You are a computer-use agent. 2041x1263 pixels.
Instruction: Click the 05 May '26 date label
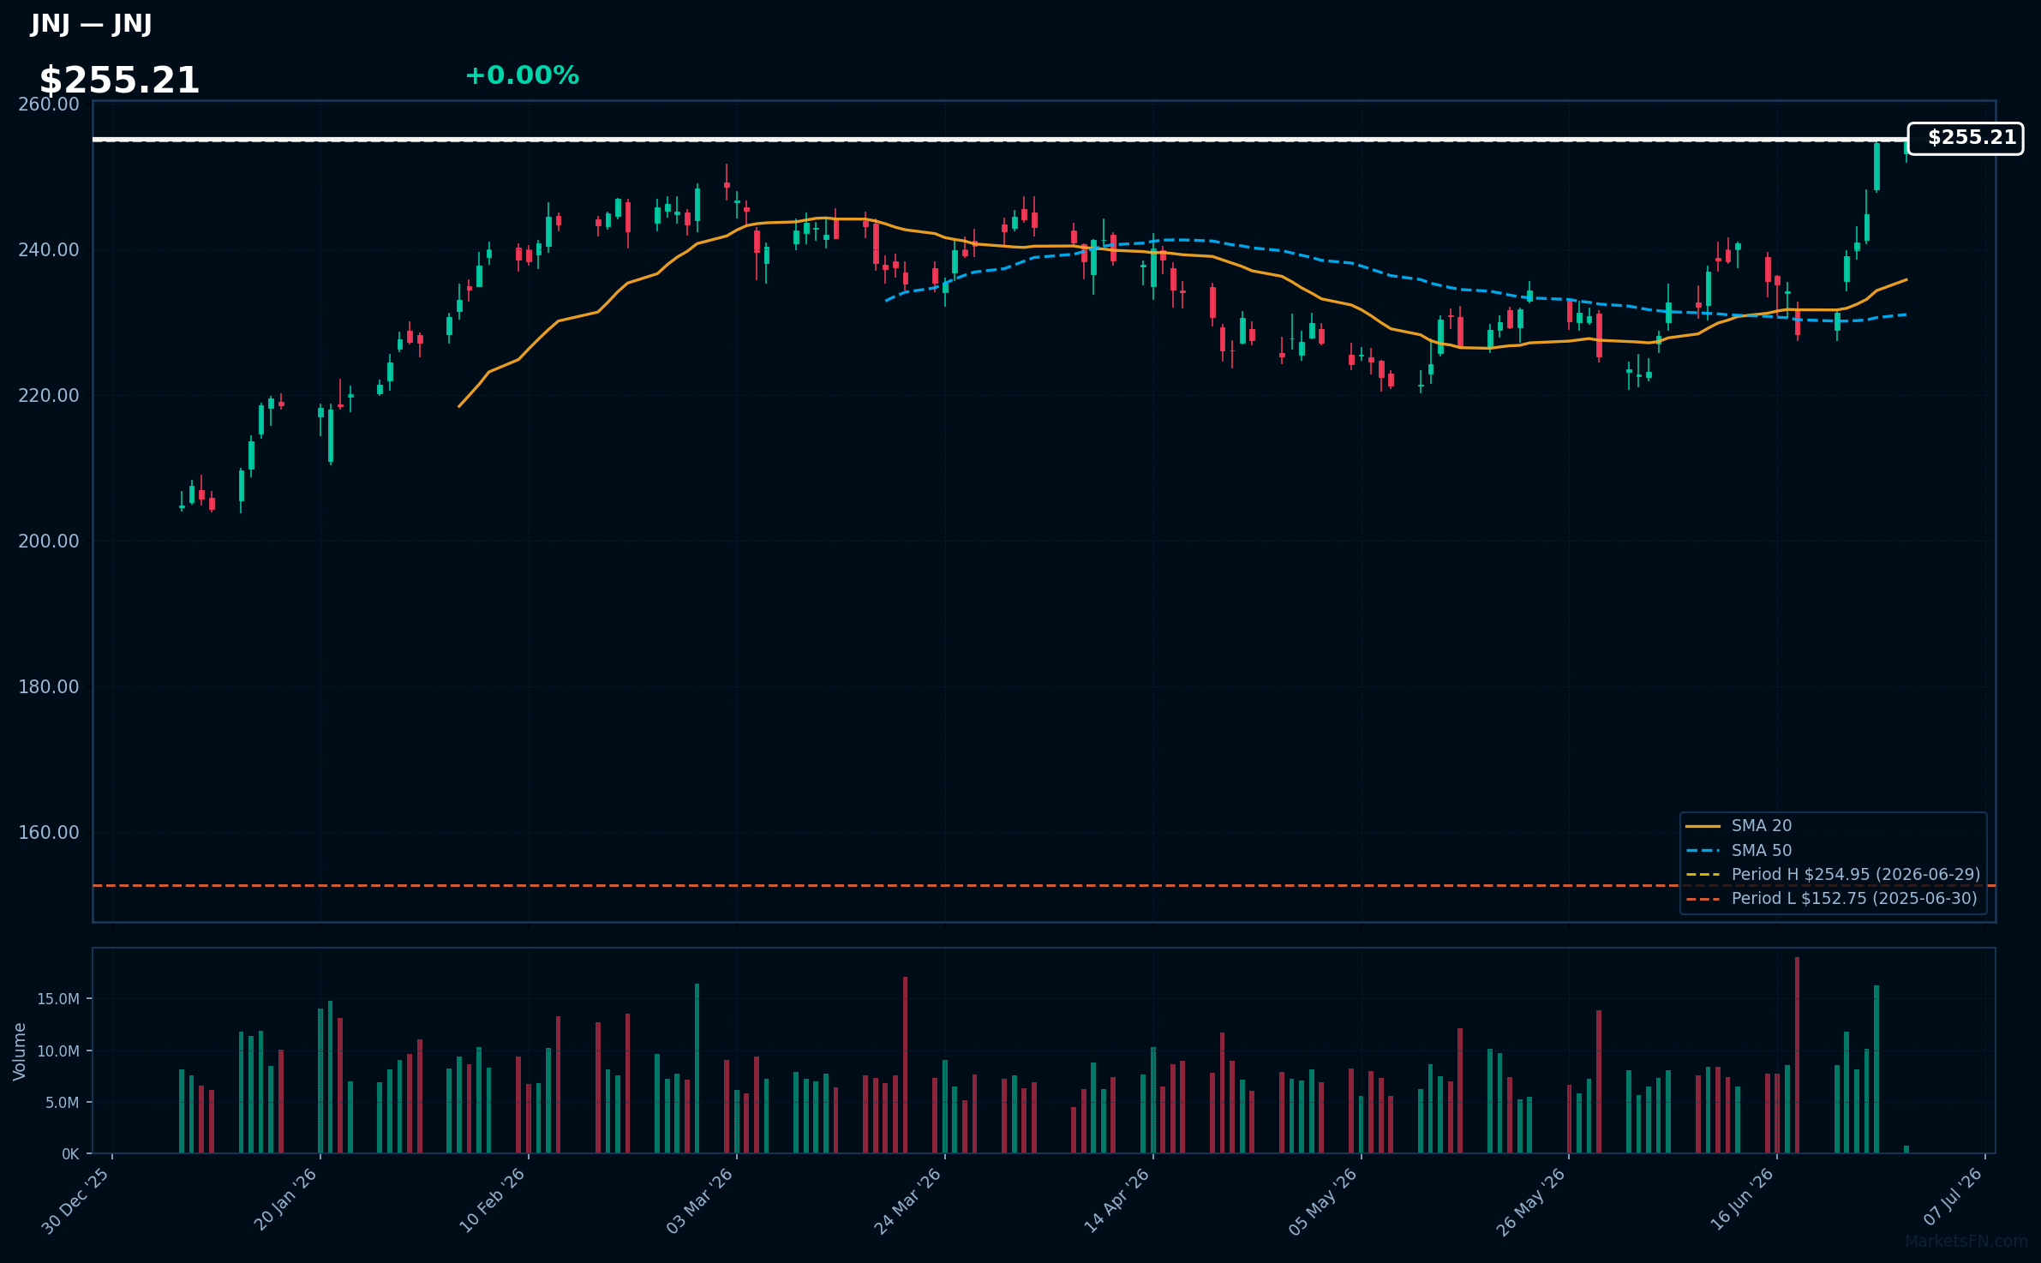(x=1324, y=1201)
